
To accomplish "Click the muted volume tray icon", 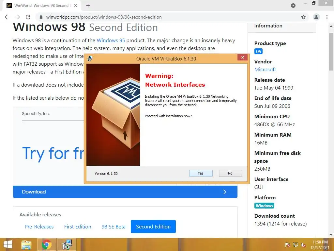I will [303, 245].
